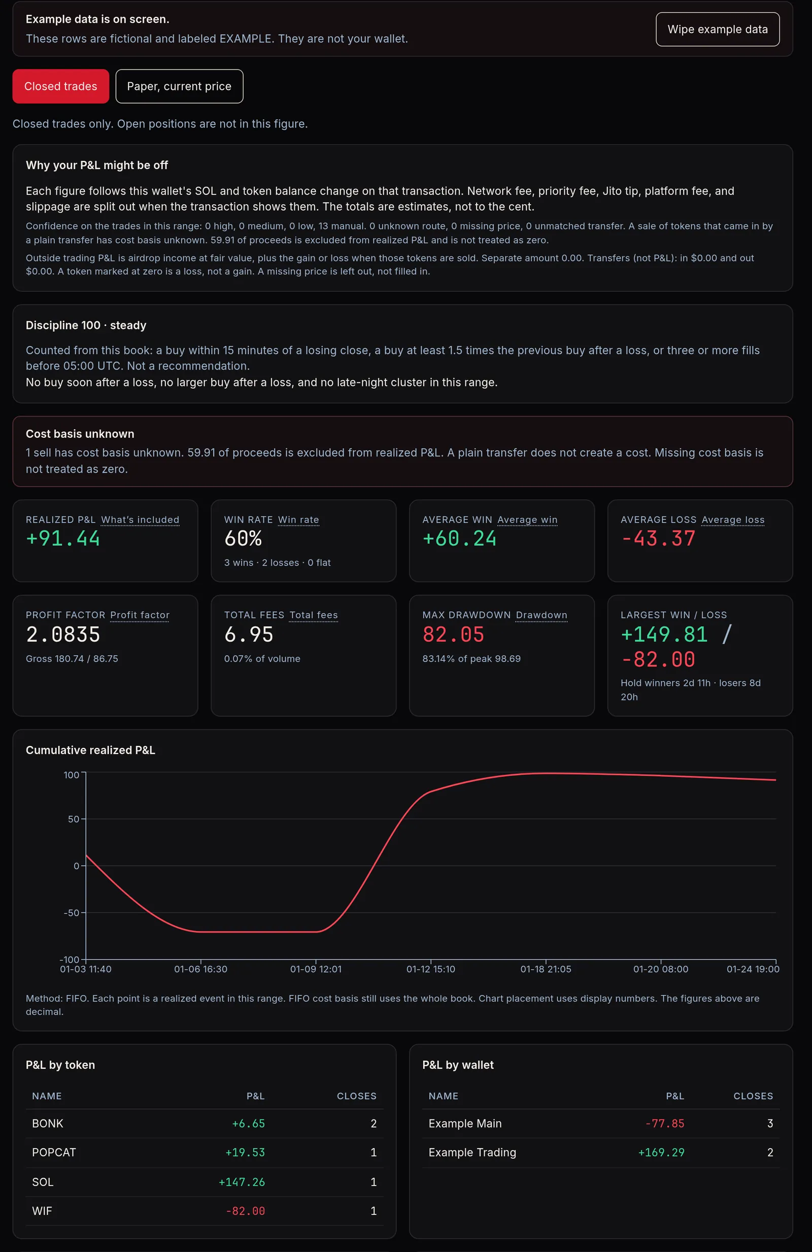Open the What's included help link
The height and width of the screenshot is (1252, 812).
pos(140,520)
